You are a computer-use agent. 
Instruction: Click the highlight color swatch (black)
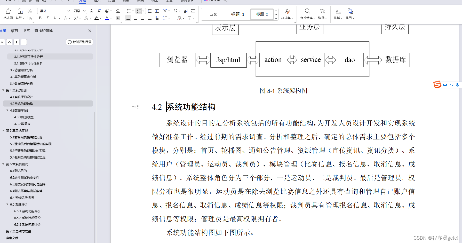(97, 18)
